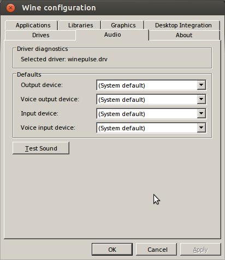Screen dimensions: 225x260
Task: Expand the Voice output device arrow
Action: coord(201,99)
